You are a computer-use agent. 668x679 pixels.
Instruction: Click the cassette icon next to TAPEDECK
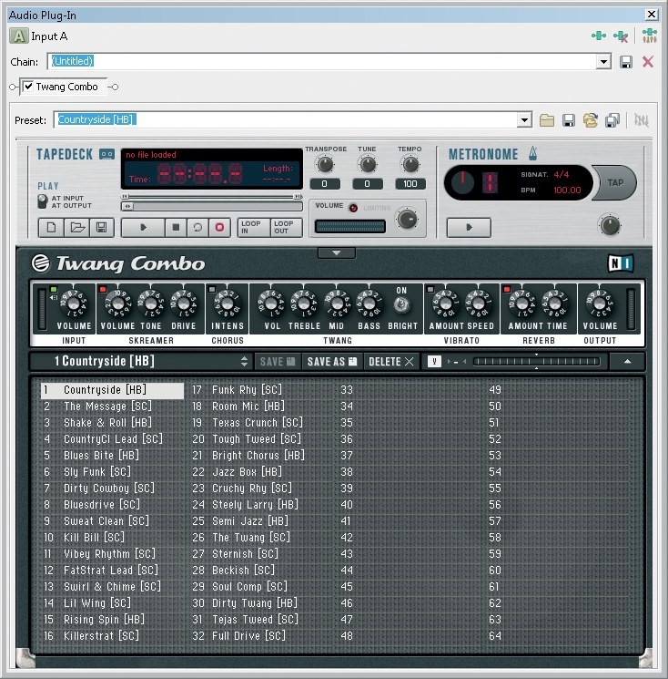107,154
